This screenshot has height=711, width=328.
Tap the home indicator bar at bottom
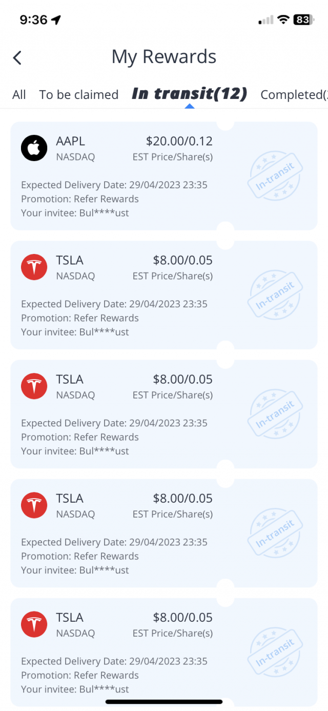tap(164, 701)
